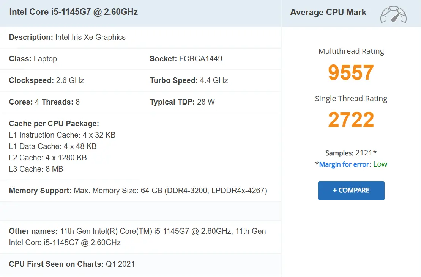Click the Intel Core i5-1145G7 @ 2.60GHz heading

tap(73, 12)
